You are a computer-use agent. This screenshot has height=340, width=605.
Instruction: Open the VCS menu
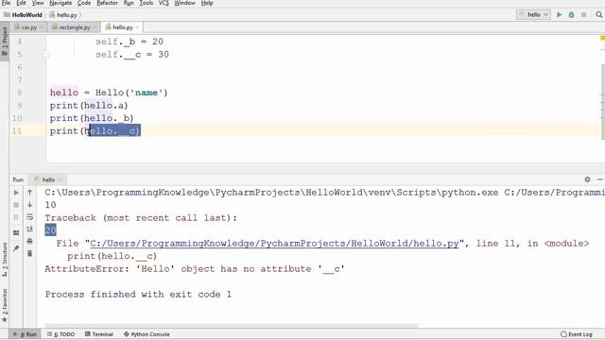(164, 3)
